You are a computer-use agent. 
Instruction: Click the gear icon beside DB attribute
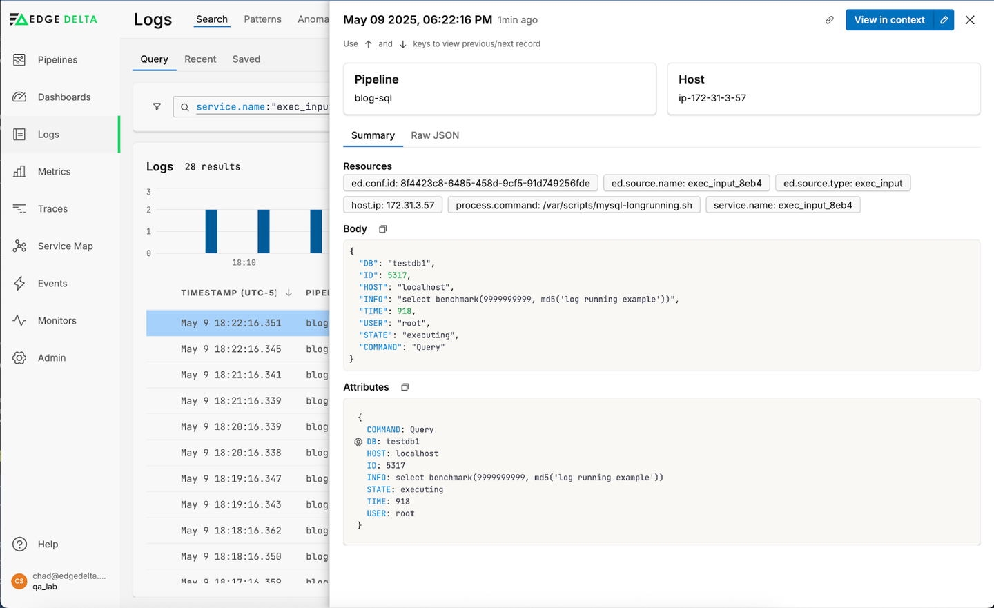pyautogui.click(x=358, y=442)
